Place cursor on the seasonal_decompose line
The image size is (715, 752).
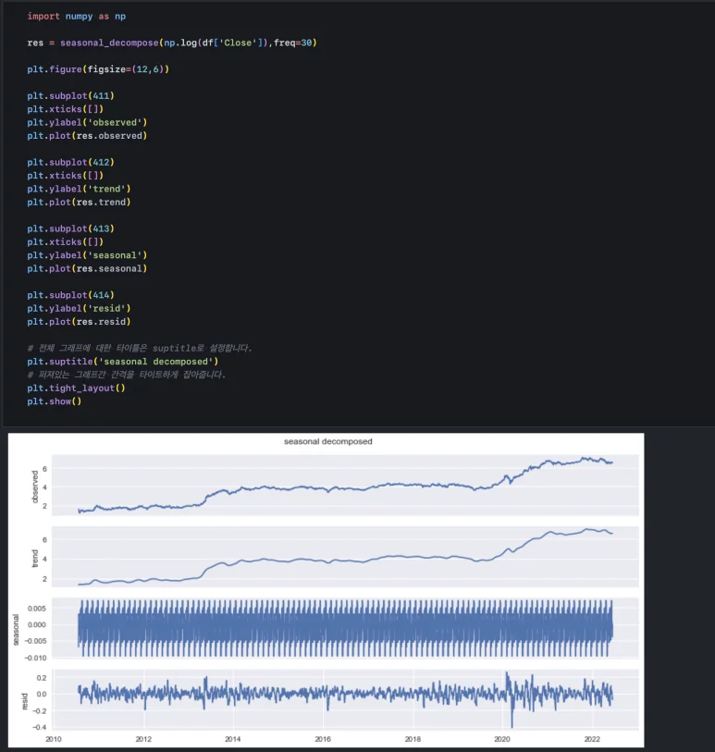(x=172, y=43)
